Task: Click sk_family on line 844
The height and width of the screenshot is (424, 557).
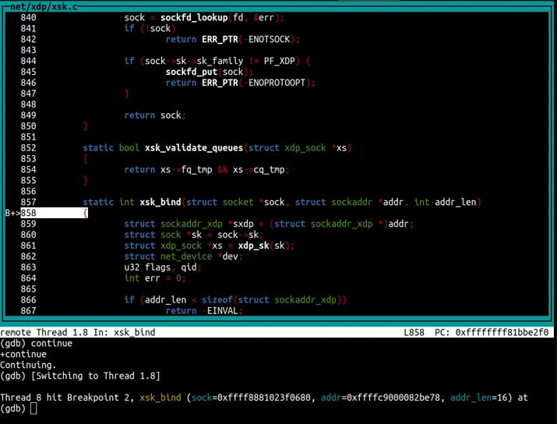Action: coord(220,61)
